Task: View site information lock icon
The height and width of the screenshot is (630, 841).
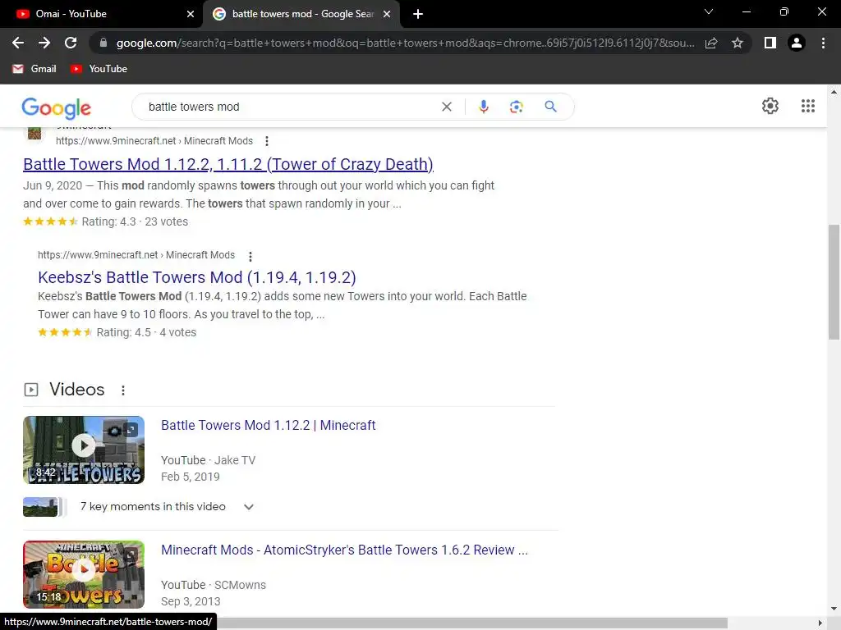Action: (x=103, y=43)
